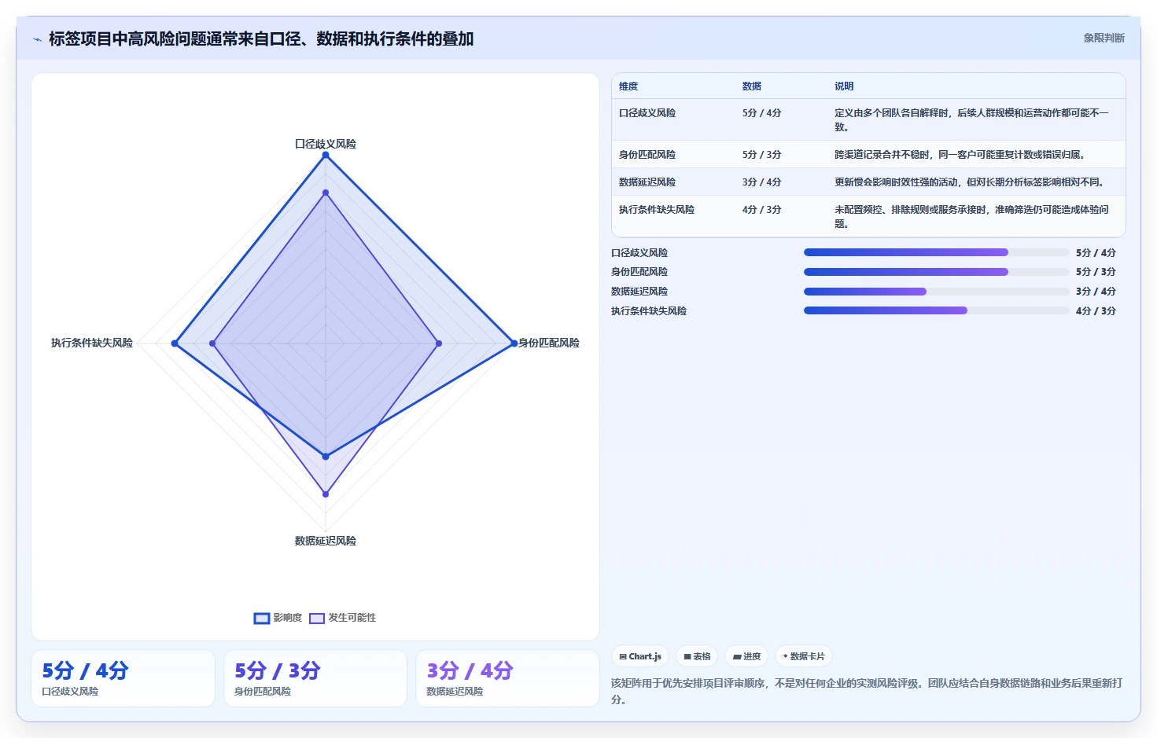Click the 3分 / 4分 数据延迟风险 data card
Viewport: 1157px width, 738px height.
tap(507, 678)
